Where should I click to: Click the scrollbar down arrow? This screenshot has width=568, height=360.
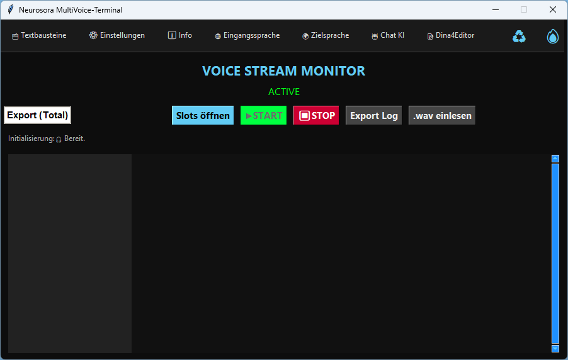(555, 348)
